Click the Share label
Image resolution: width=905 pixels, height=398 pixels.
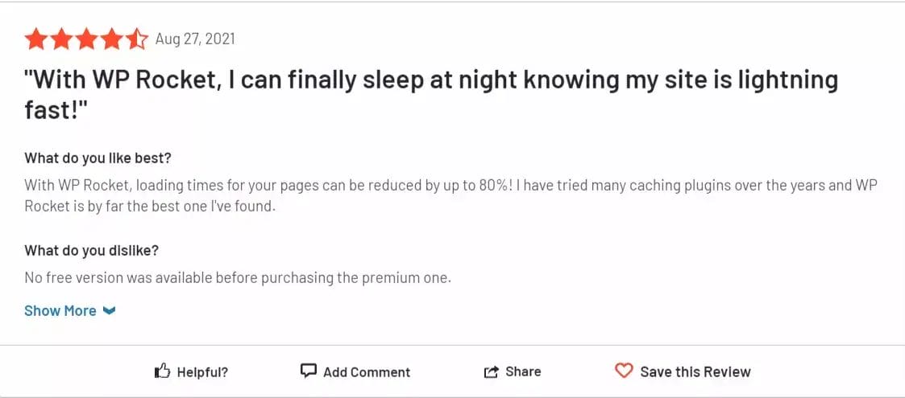[x=523, y=371]
